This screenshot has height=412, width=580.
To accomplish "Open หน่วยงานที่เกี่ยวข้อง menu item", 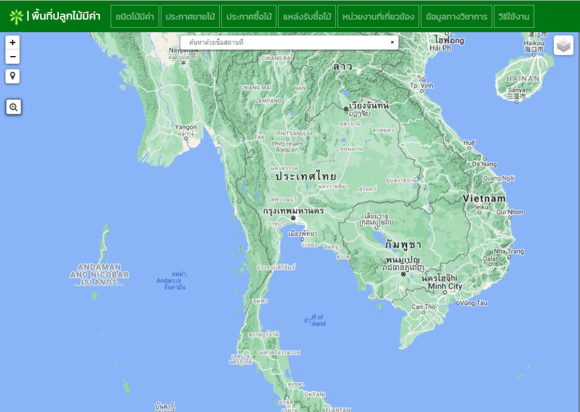I will tap(378, 16).
